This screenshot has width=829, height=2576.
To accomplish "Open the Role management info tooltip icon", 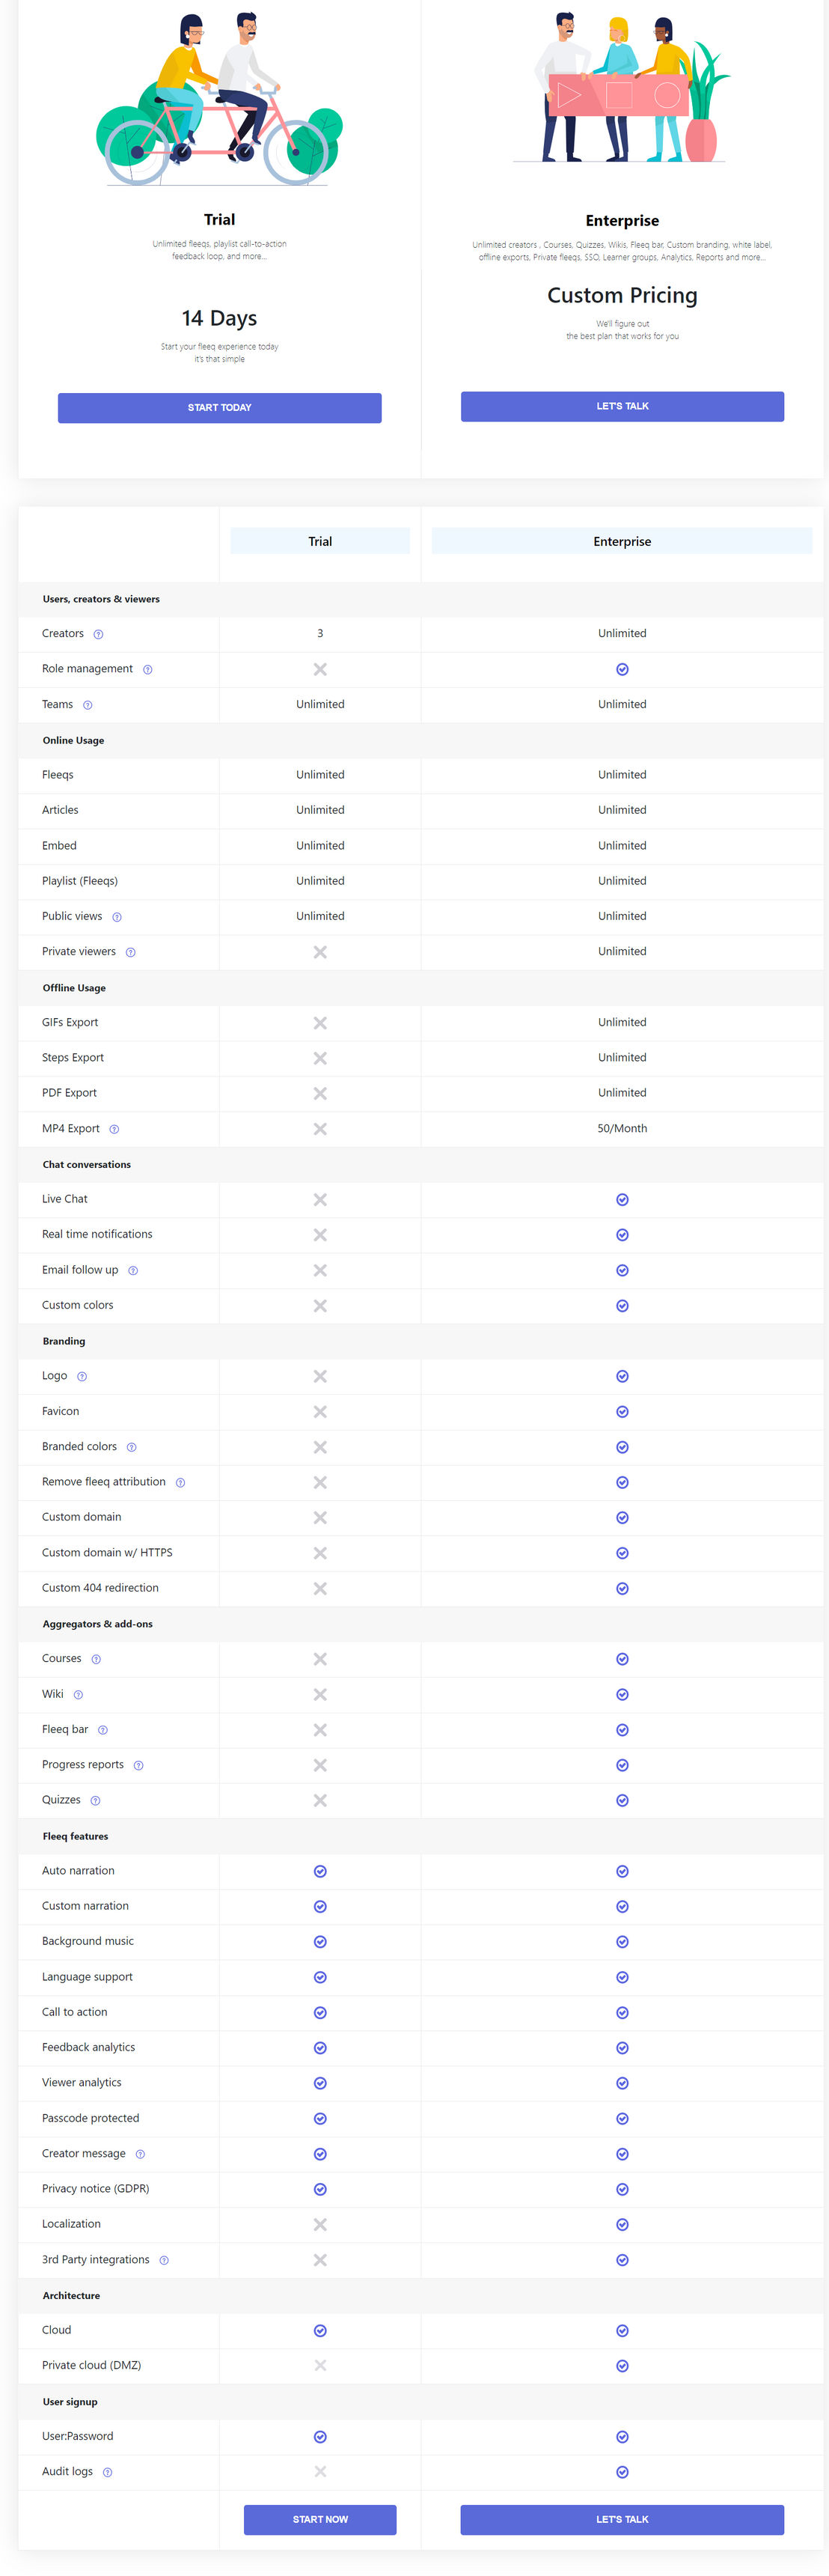I will point(147,669).
